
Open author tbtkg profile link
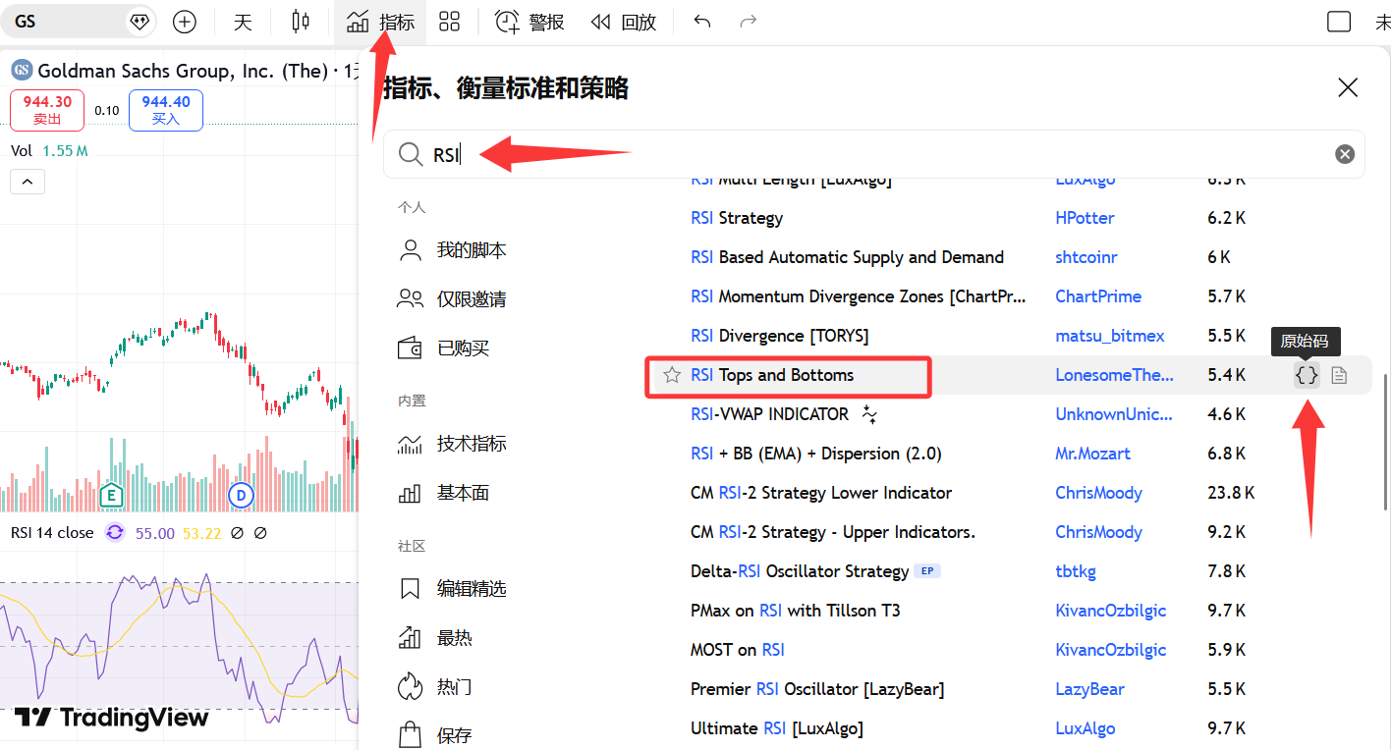pyautogui.click(x=1076, y=571)
